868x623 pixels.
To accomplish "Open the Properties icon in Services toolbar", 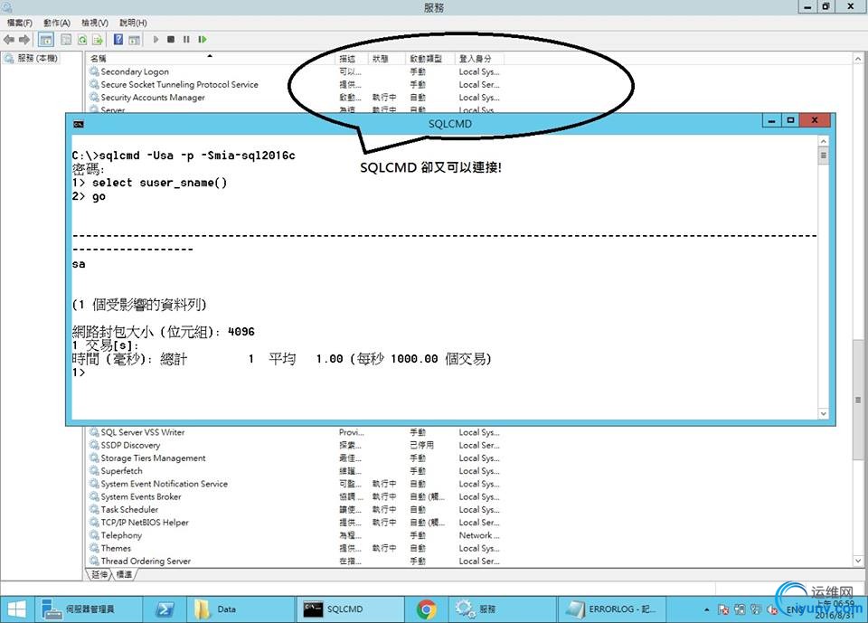I will coord(66,39).
